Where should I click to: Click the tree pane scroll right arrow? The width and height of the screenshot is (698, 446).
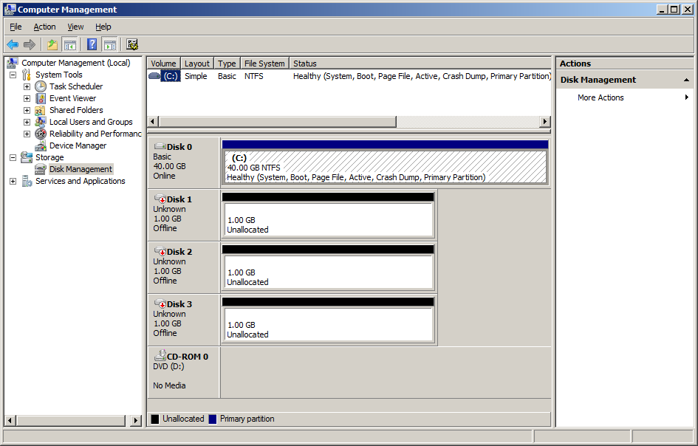click(x=136, y=420)
